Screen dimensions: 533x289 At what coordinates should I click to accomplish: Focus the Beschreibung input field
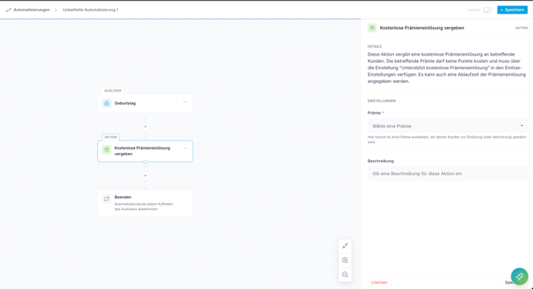pos(447,174)
